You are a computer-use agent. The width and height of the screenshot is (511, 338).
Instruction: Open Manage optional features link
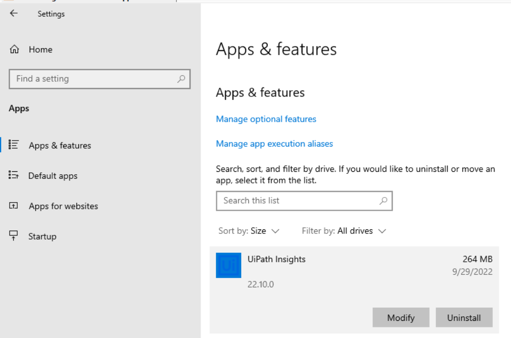click(266, 119)
